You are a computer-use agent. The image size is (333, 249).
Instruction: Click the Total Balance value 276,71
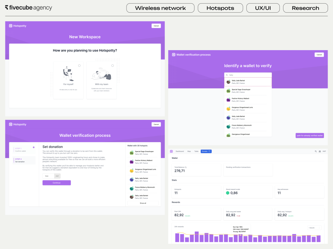[x=179, y=171]
